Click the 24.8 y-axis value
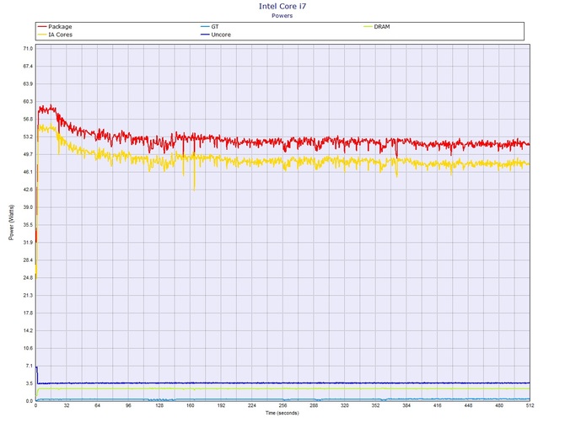This screenshot has width=565, height=423. (28, 278)
